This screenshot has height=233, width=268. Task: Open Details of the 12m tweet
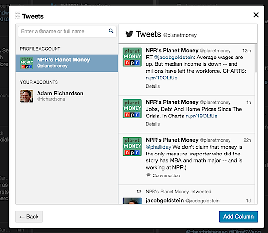(153, 86)
